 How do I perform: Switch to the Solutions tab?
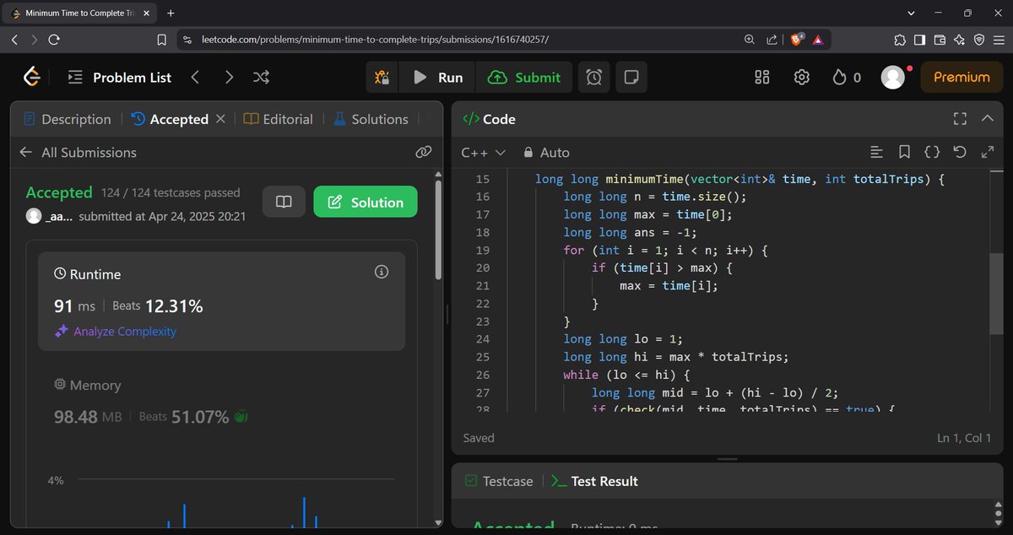click(x=371, y=119)
